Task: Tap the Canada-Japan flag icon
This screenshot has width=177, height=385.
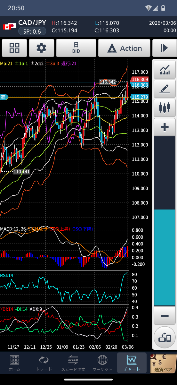Action: pyautogui.click(x=10, y=27)
